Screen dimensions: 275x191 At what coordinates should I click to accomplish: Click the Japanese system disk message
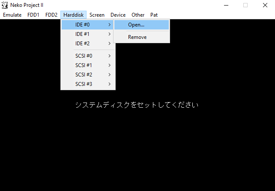pos(137,105)
